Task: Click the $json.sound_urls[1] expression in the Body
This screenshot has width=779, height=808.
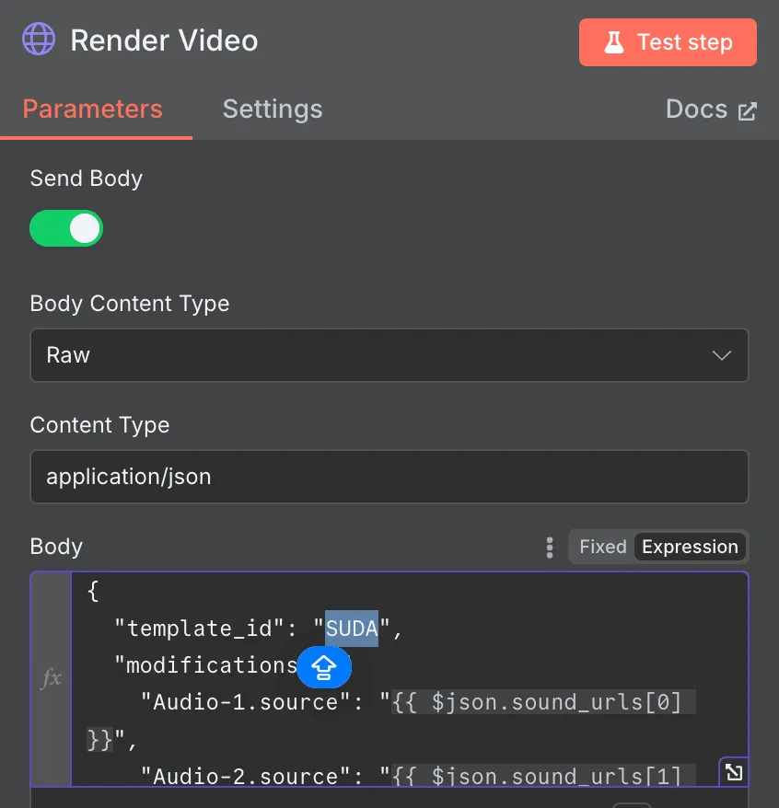Action: [x=543, y=777]
